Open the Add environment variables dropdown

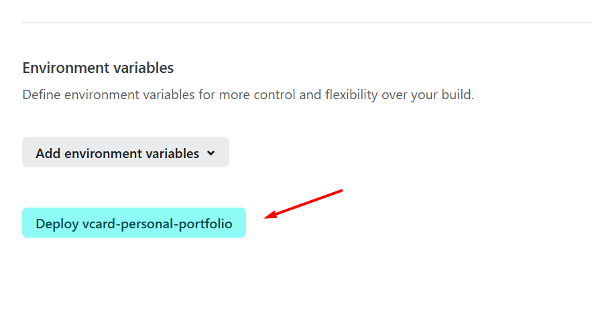pyautogui.click(x=125, y=153)
